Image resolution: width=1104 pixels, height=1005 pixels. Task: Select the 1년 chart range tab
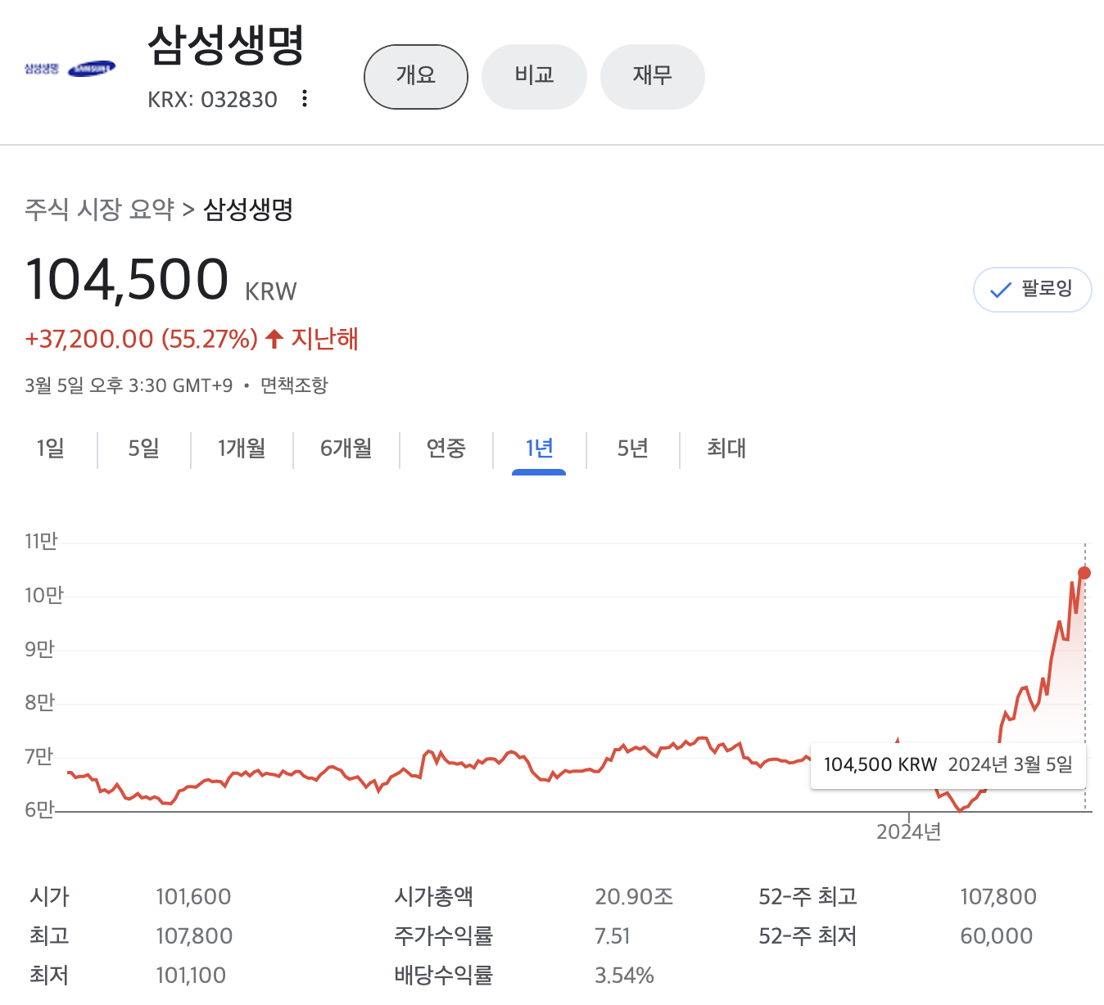[539, 448]
